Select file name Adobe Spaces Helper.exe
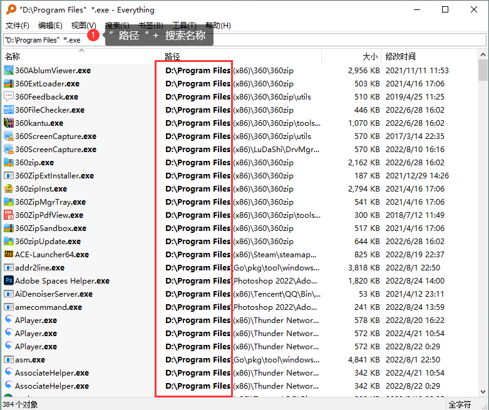Viewport: 489px width, 410px height. coord(63,280)
